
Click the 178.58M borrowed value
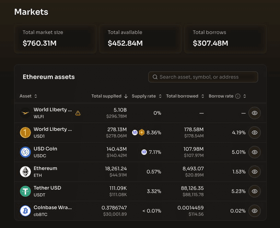click(x=194, y=129)
